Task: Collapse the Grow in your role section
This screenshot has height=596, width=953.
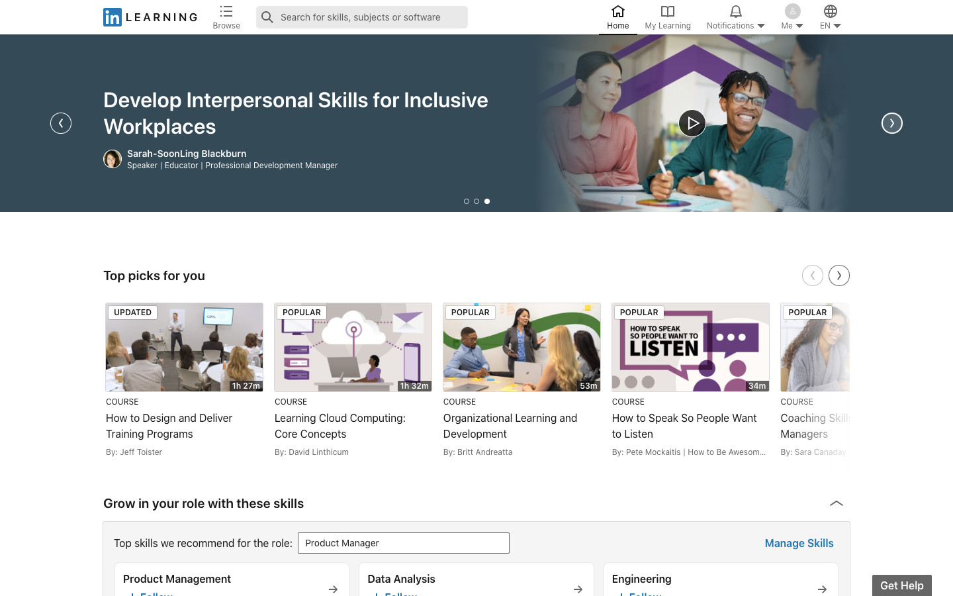Action: pos(837,503)
